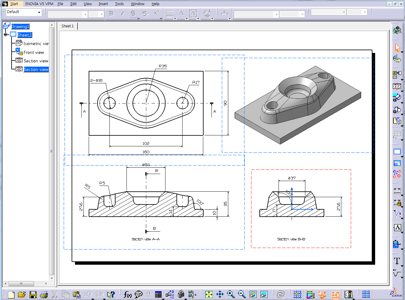Image resolution: width=405 pixels, height=300 pixels.
Task: Click the New Sheet icon on right toolbar
Action: click(397, 152)
